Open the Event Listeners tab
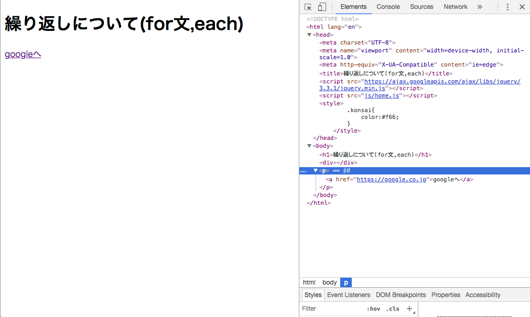 pos(349,295)
